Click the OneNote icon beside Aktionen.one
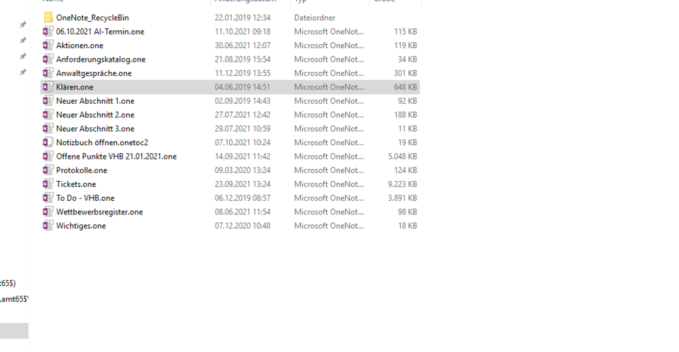679x352 pixels. pyautogui.click(x=48, y=45)
